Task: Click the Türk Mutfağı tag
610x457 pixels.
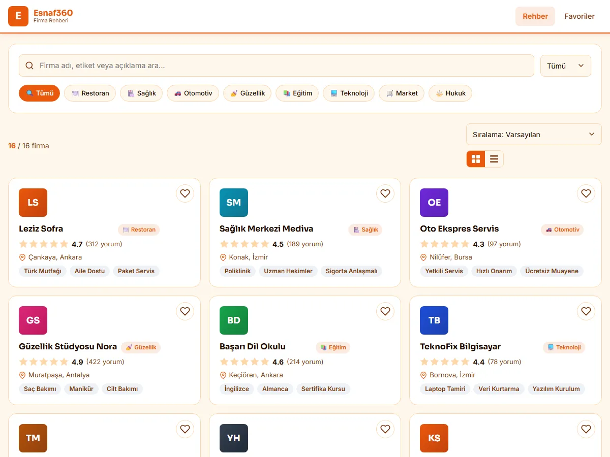Action: 43,271
